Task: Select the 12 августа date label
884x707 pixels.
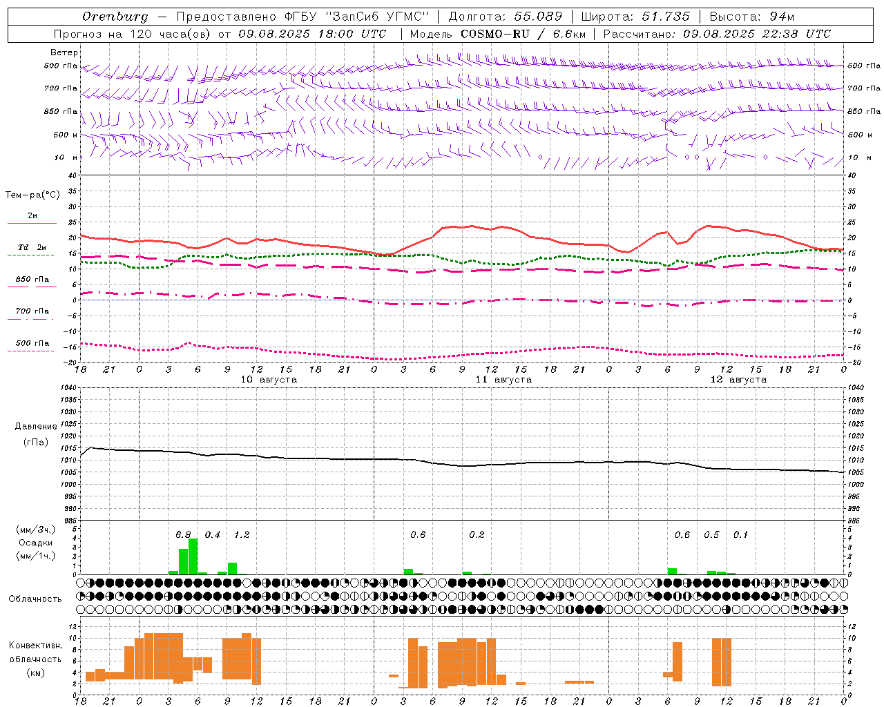Action: tap(738, 380)
